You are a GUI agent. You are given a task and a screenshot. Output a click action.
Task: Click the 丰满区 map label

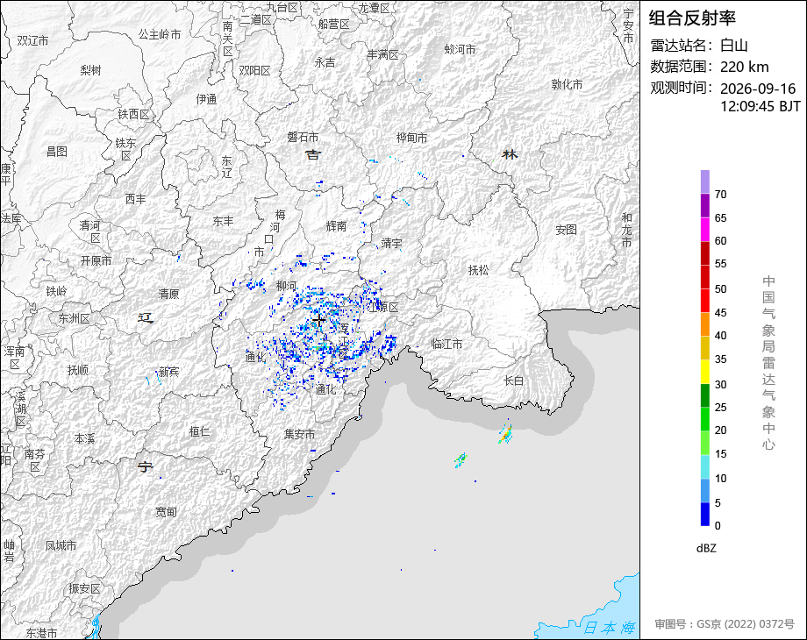tap(383, 54)
